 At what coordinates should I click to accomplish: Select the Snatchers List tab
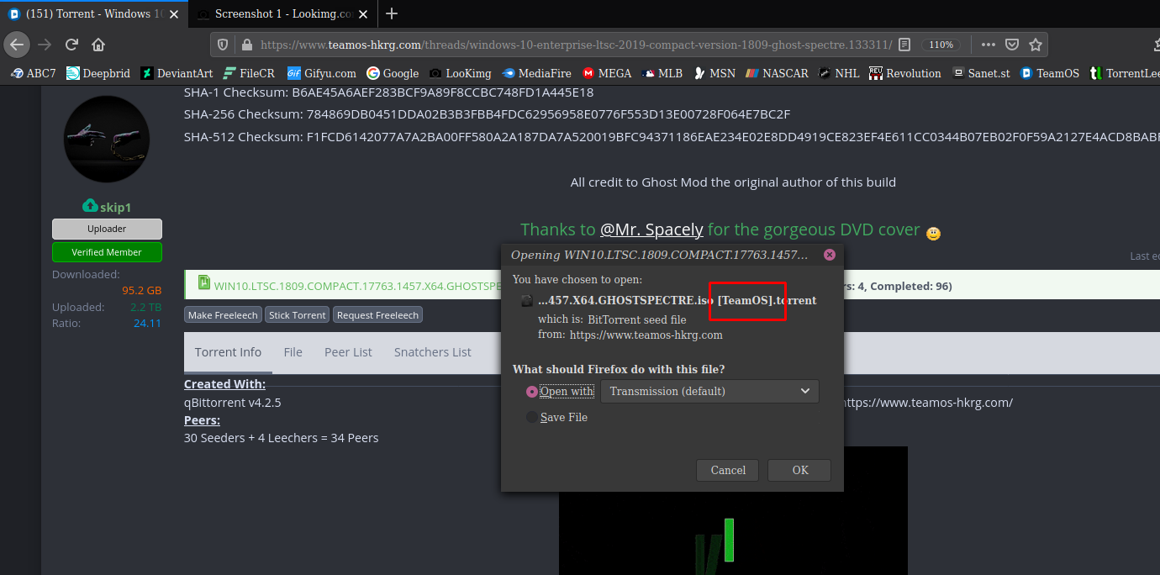433,352
